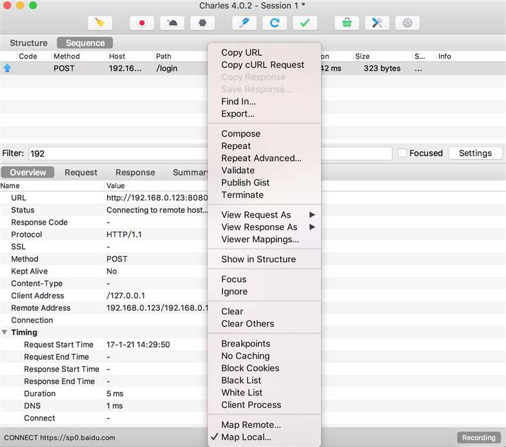The width and height of the screenshot is (506, 447).
Task: Sort by the Method column header
Action: point(66,56)
